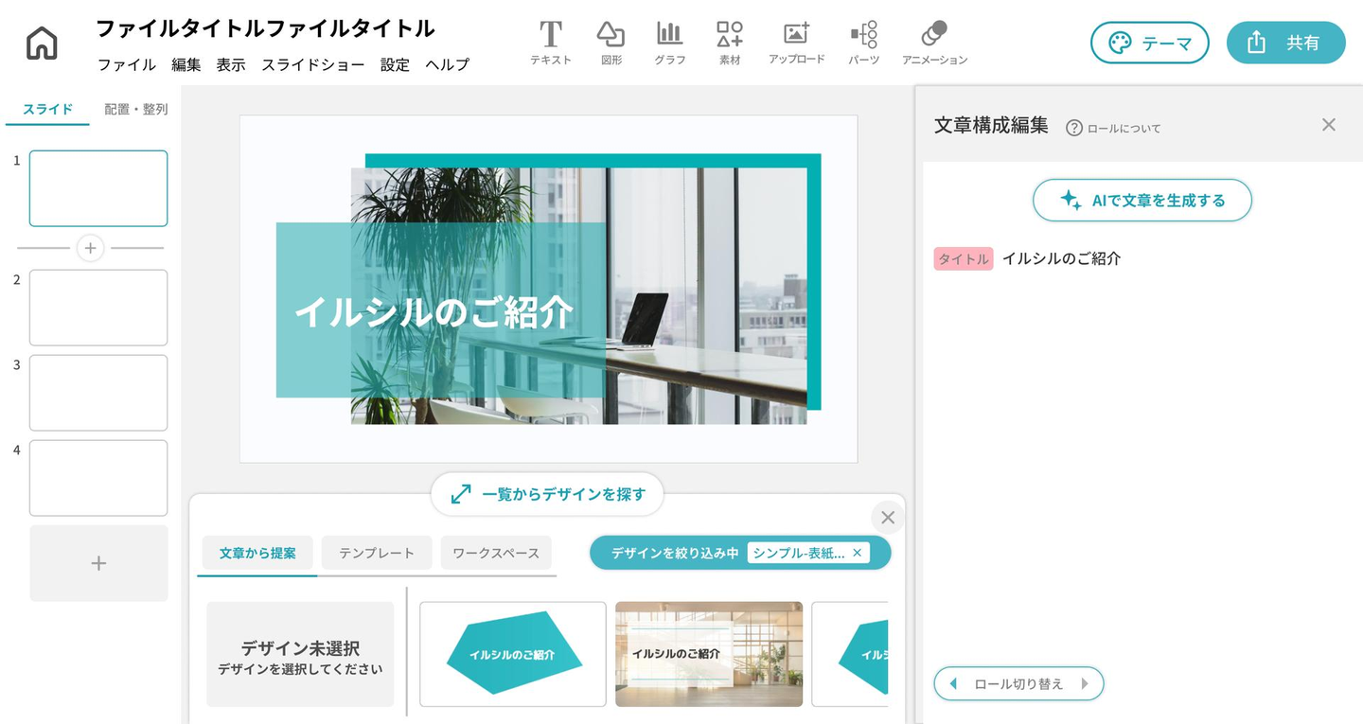The height and width of the screenshot is (724, 1363).
Task: Open the 設定 menu
Action: (395, 64)
